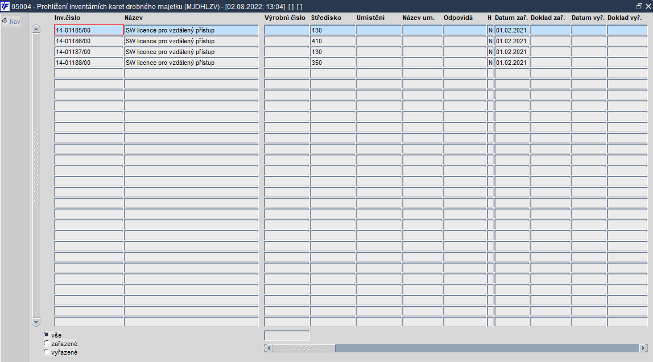Click the Datum zař. column header
The image size is (653, 362).
click(x=511, y=18)
